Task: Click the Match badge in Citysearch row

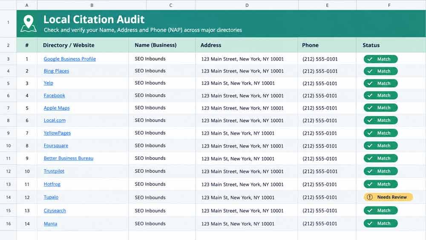Action: click(380, 211)
